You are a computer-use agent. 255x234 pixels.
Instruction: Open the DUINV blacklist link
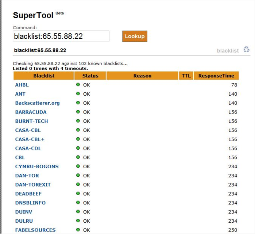click(24, 212)
